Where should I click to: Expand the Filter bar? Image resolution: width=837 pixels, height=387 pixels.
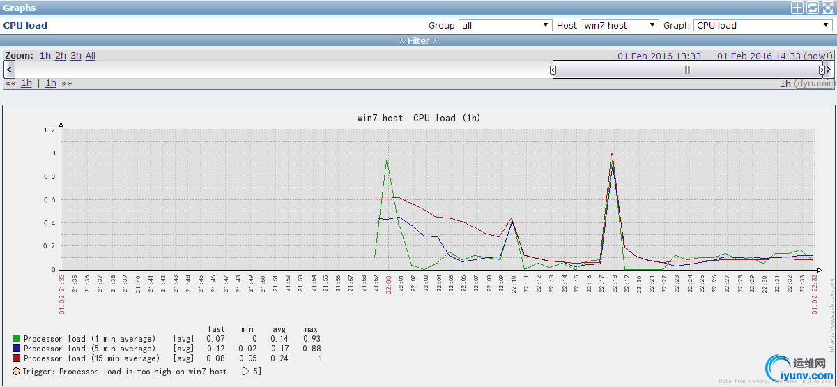pyautogui.click(x=418, y=41)
